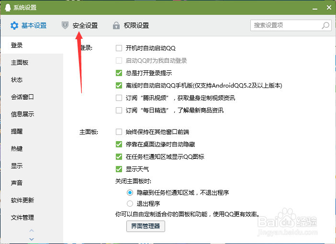This screenshot has width=336, height=244.
Task: Open 声音 settings in sidebar
Action: coord(32,183)
